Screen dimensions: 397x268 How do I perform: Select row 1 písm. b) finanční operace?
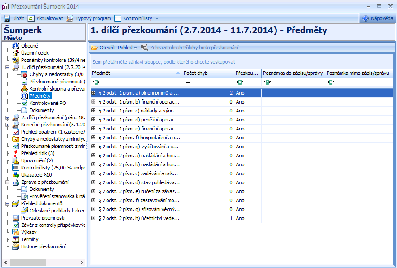(242, 102)
